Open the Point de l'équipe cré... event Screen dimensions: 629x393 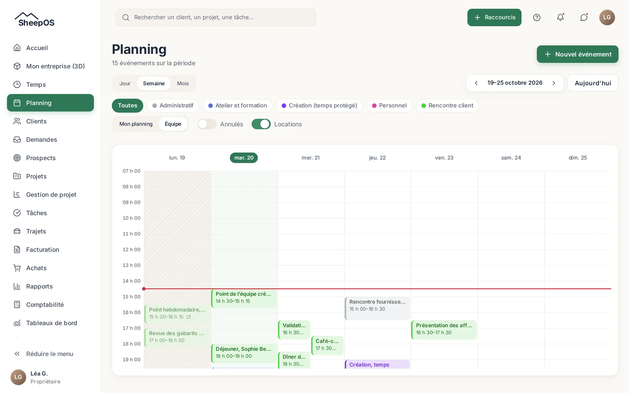(244, 298)
